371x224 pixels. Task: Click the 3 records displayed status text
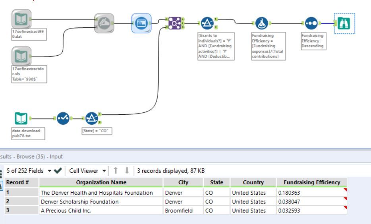[x=171, y=171]
